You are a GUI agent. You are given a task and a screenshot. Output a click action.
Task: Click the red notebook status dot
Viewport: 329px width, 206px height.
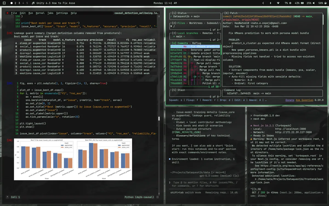pos(7,13)
